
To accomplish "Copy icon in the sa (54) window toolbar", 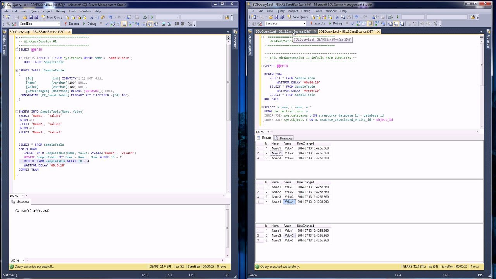I will point(343,17).
